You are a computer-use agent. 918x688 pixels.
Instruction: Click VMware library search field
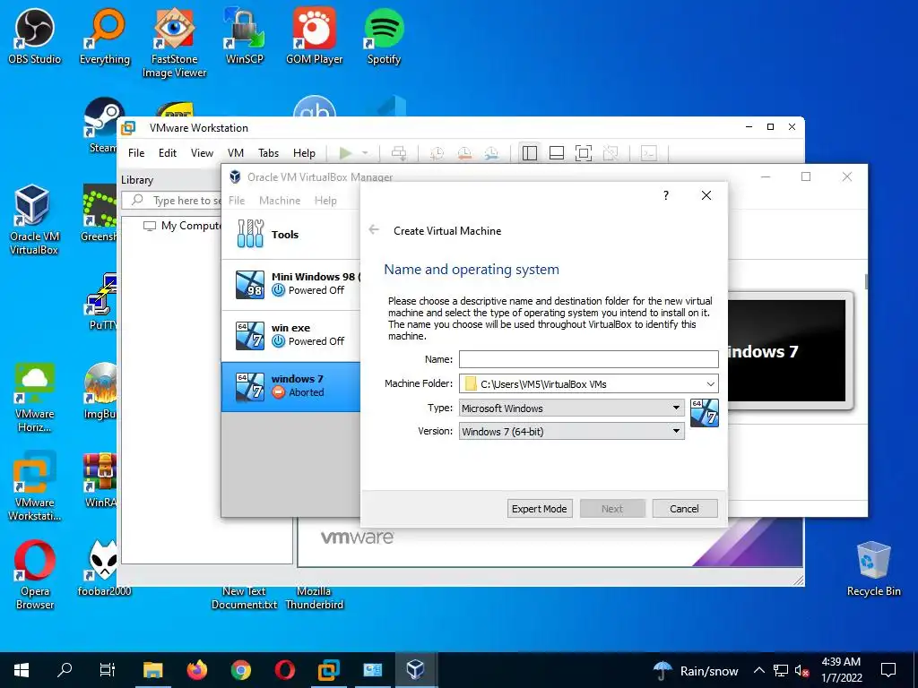tap(173, 200)
